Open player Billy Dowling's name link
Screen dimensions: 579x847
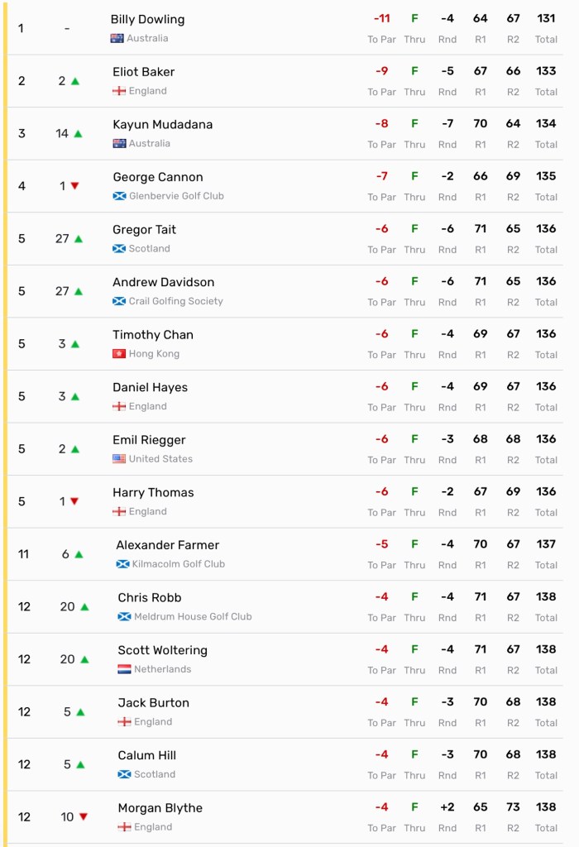(147, 19)
